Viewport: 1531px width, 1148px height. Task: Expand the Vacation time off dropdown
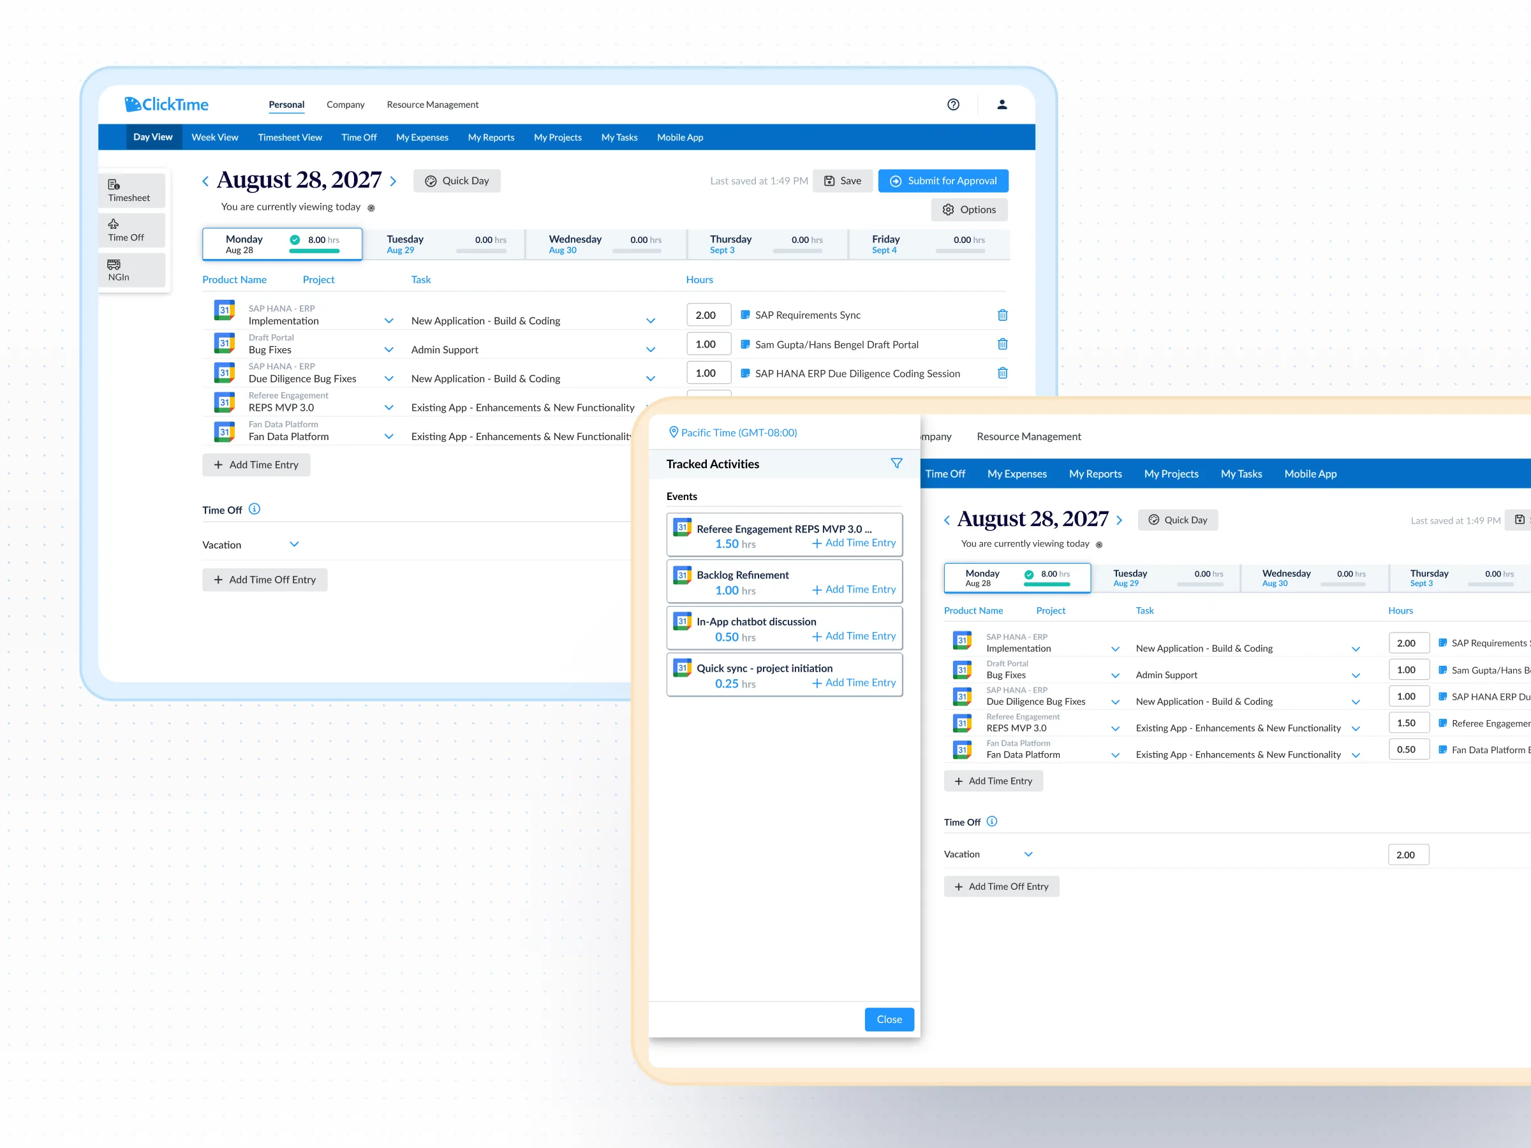294,545
